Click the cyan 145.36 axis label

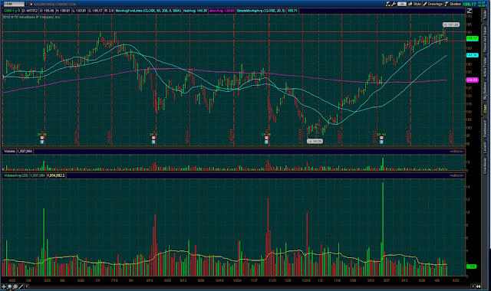[473, 55]
